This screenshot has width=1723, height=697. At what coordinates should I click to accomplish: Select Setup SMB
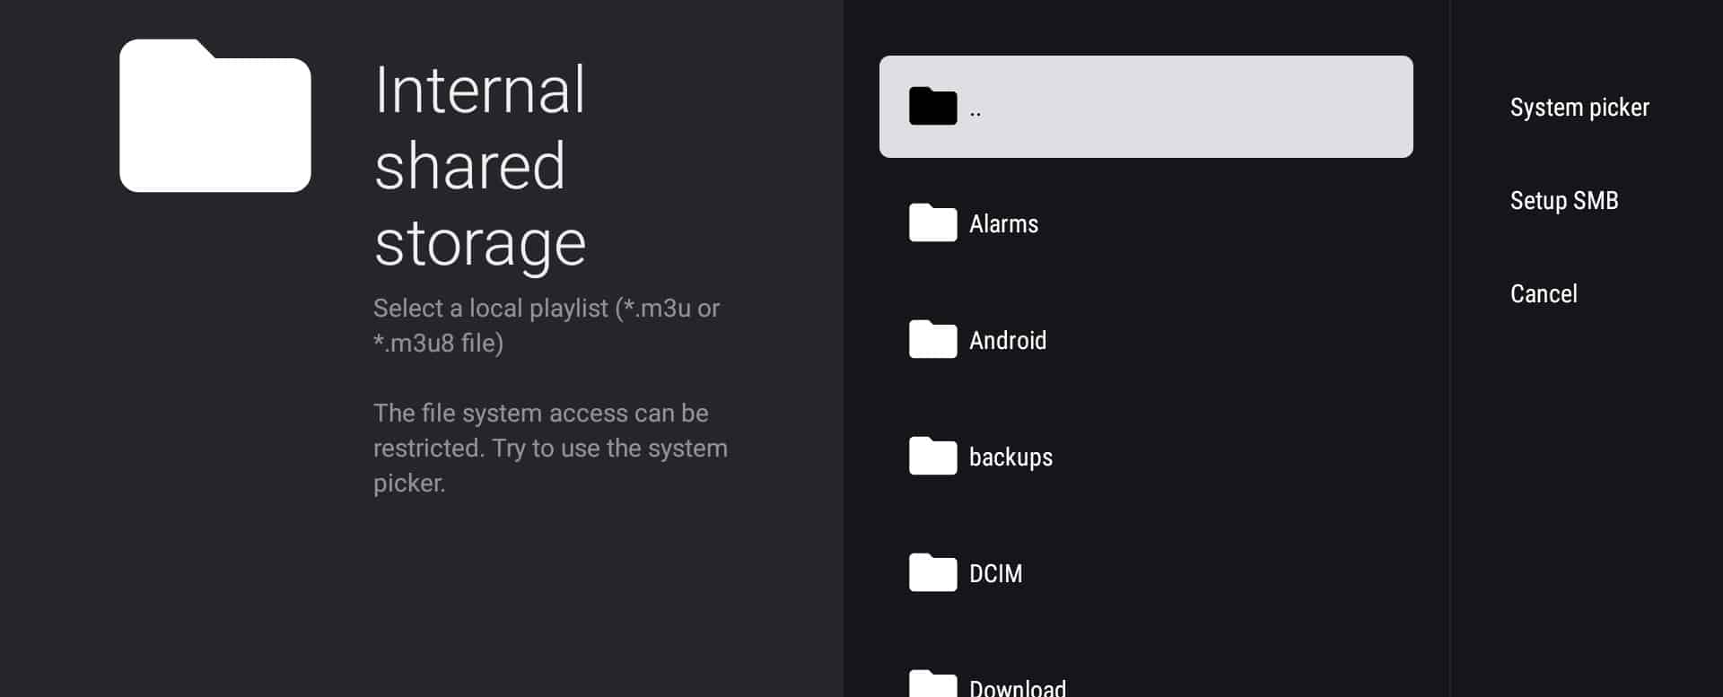tap(1564, 200)
